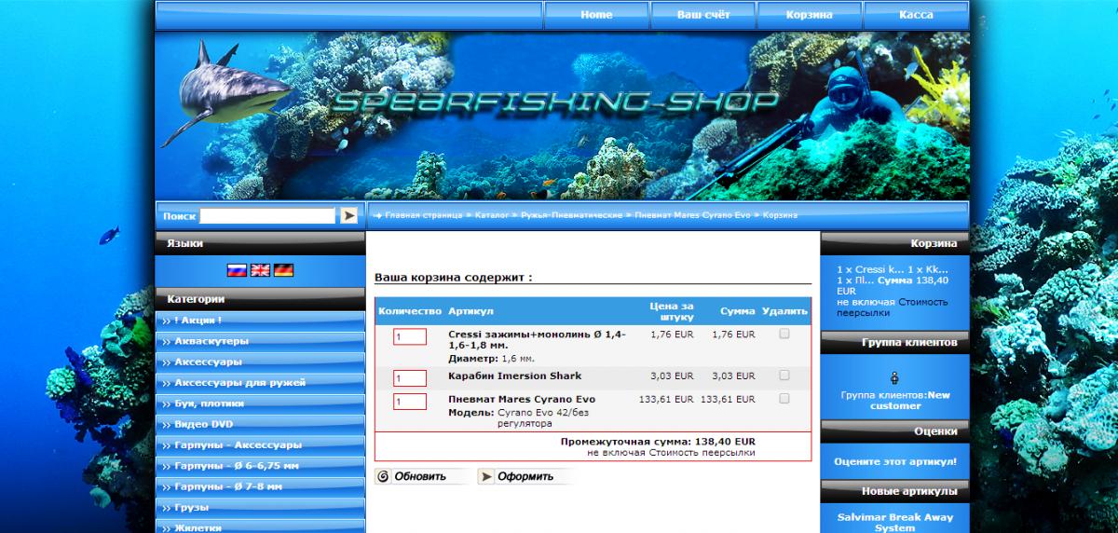Open the Корзина top menu item
Screen dimensions: 1118x533
(809, 15)
